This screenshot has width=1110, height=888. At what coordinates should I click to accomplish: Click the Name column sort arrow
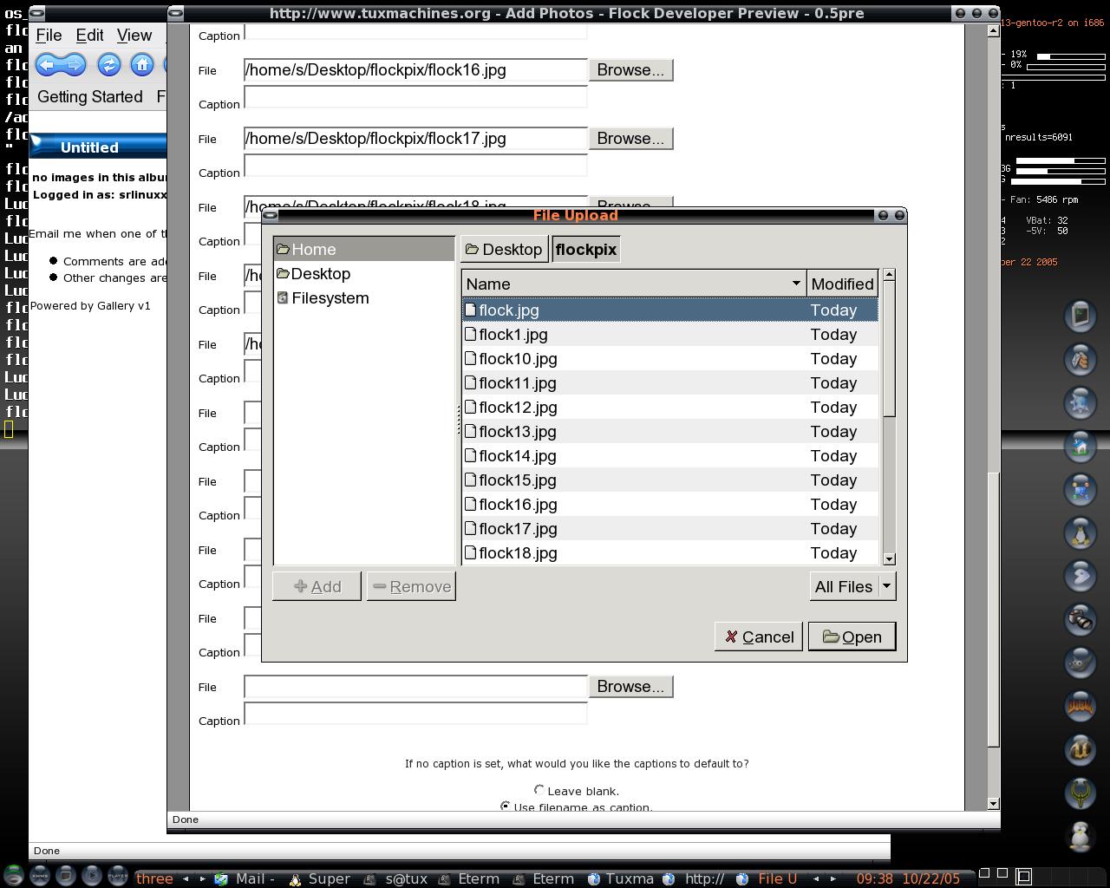coord(796,284)
